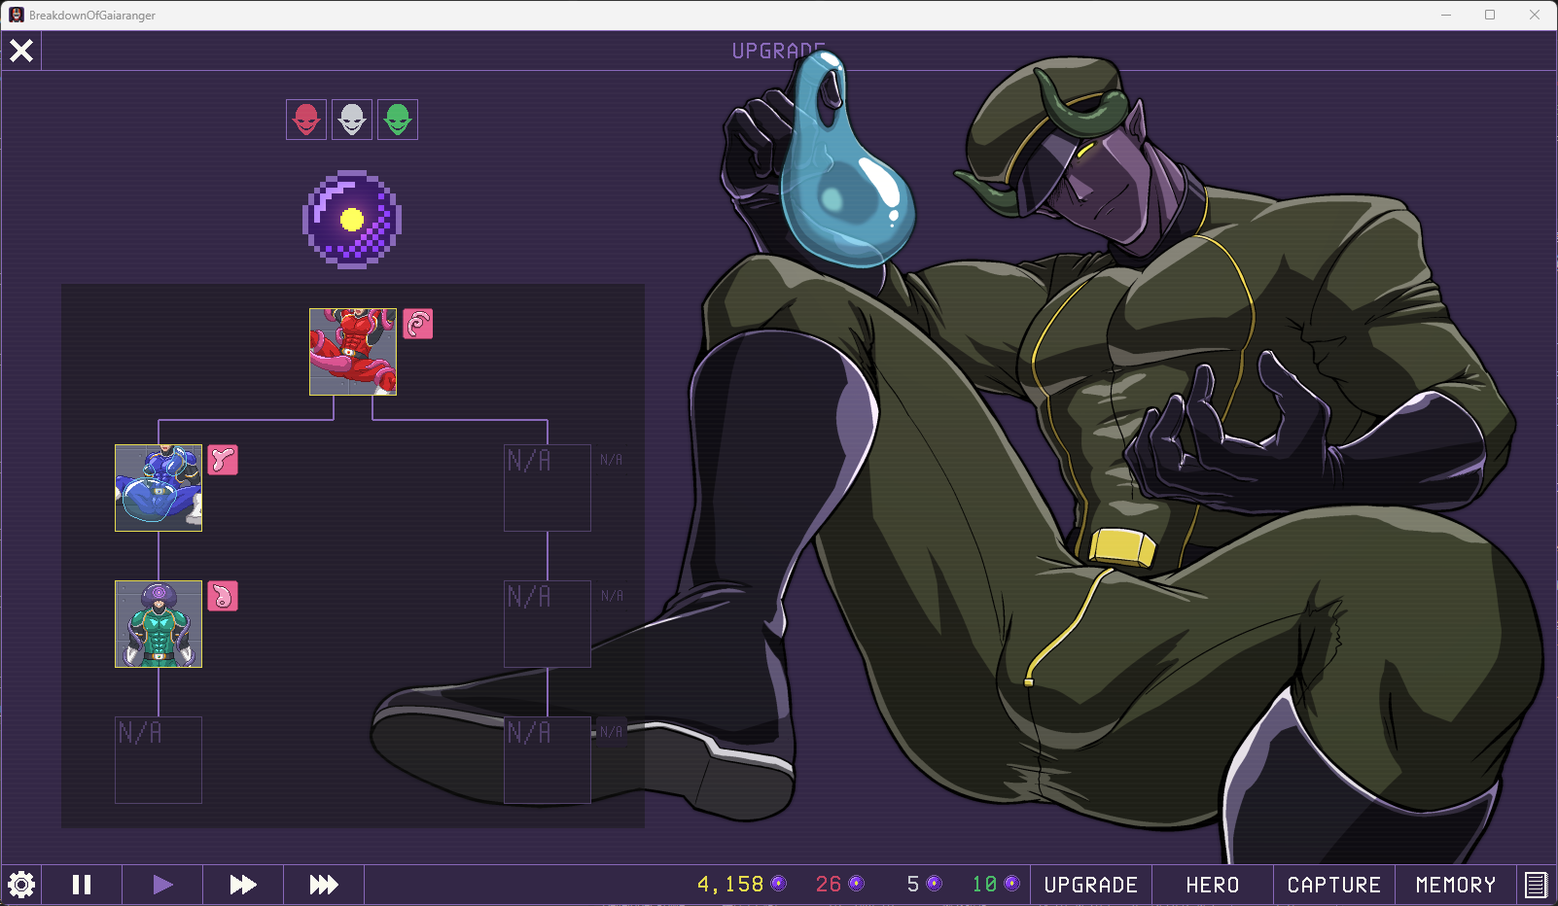Pause the game
This screenshot has width=1558, height=906.
coord(82,885)
